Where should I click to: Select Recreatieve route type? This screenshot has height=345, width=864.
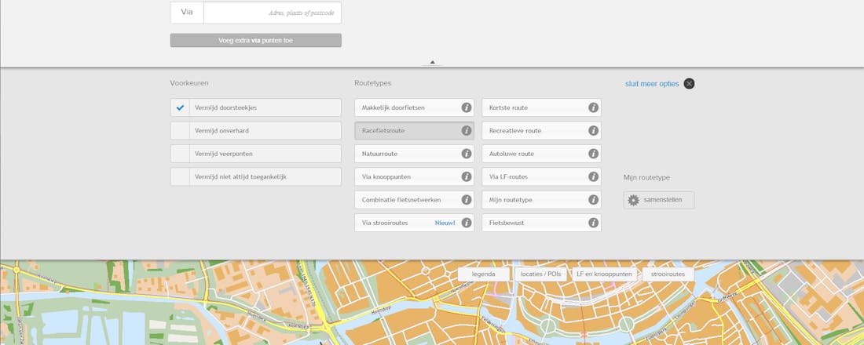click(541, 131)
